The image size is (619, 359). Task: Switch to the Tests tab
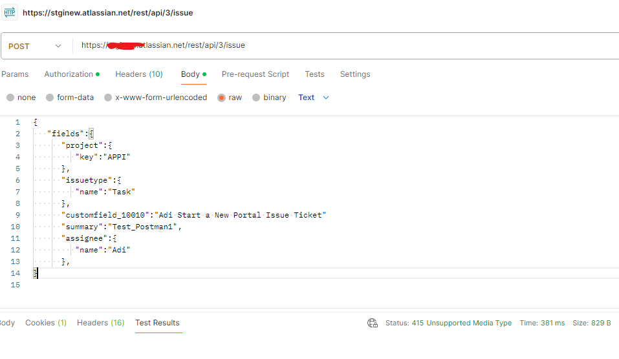(x=314, y=74)
